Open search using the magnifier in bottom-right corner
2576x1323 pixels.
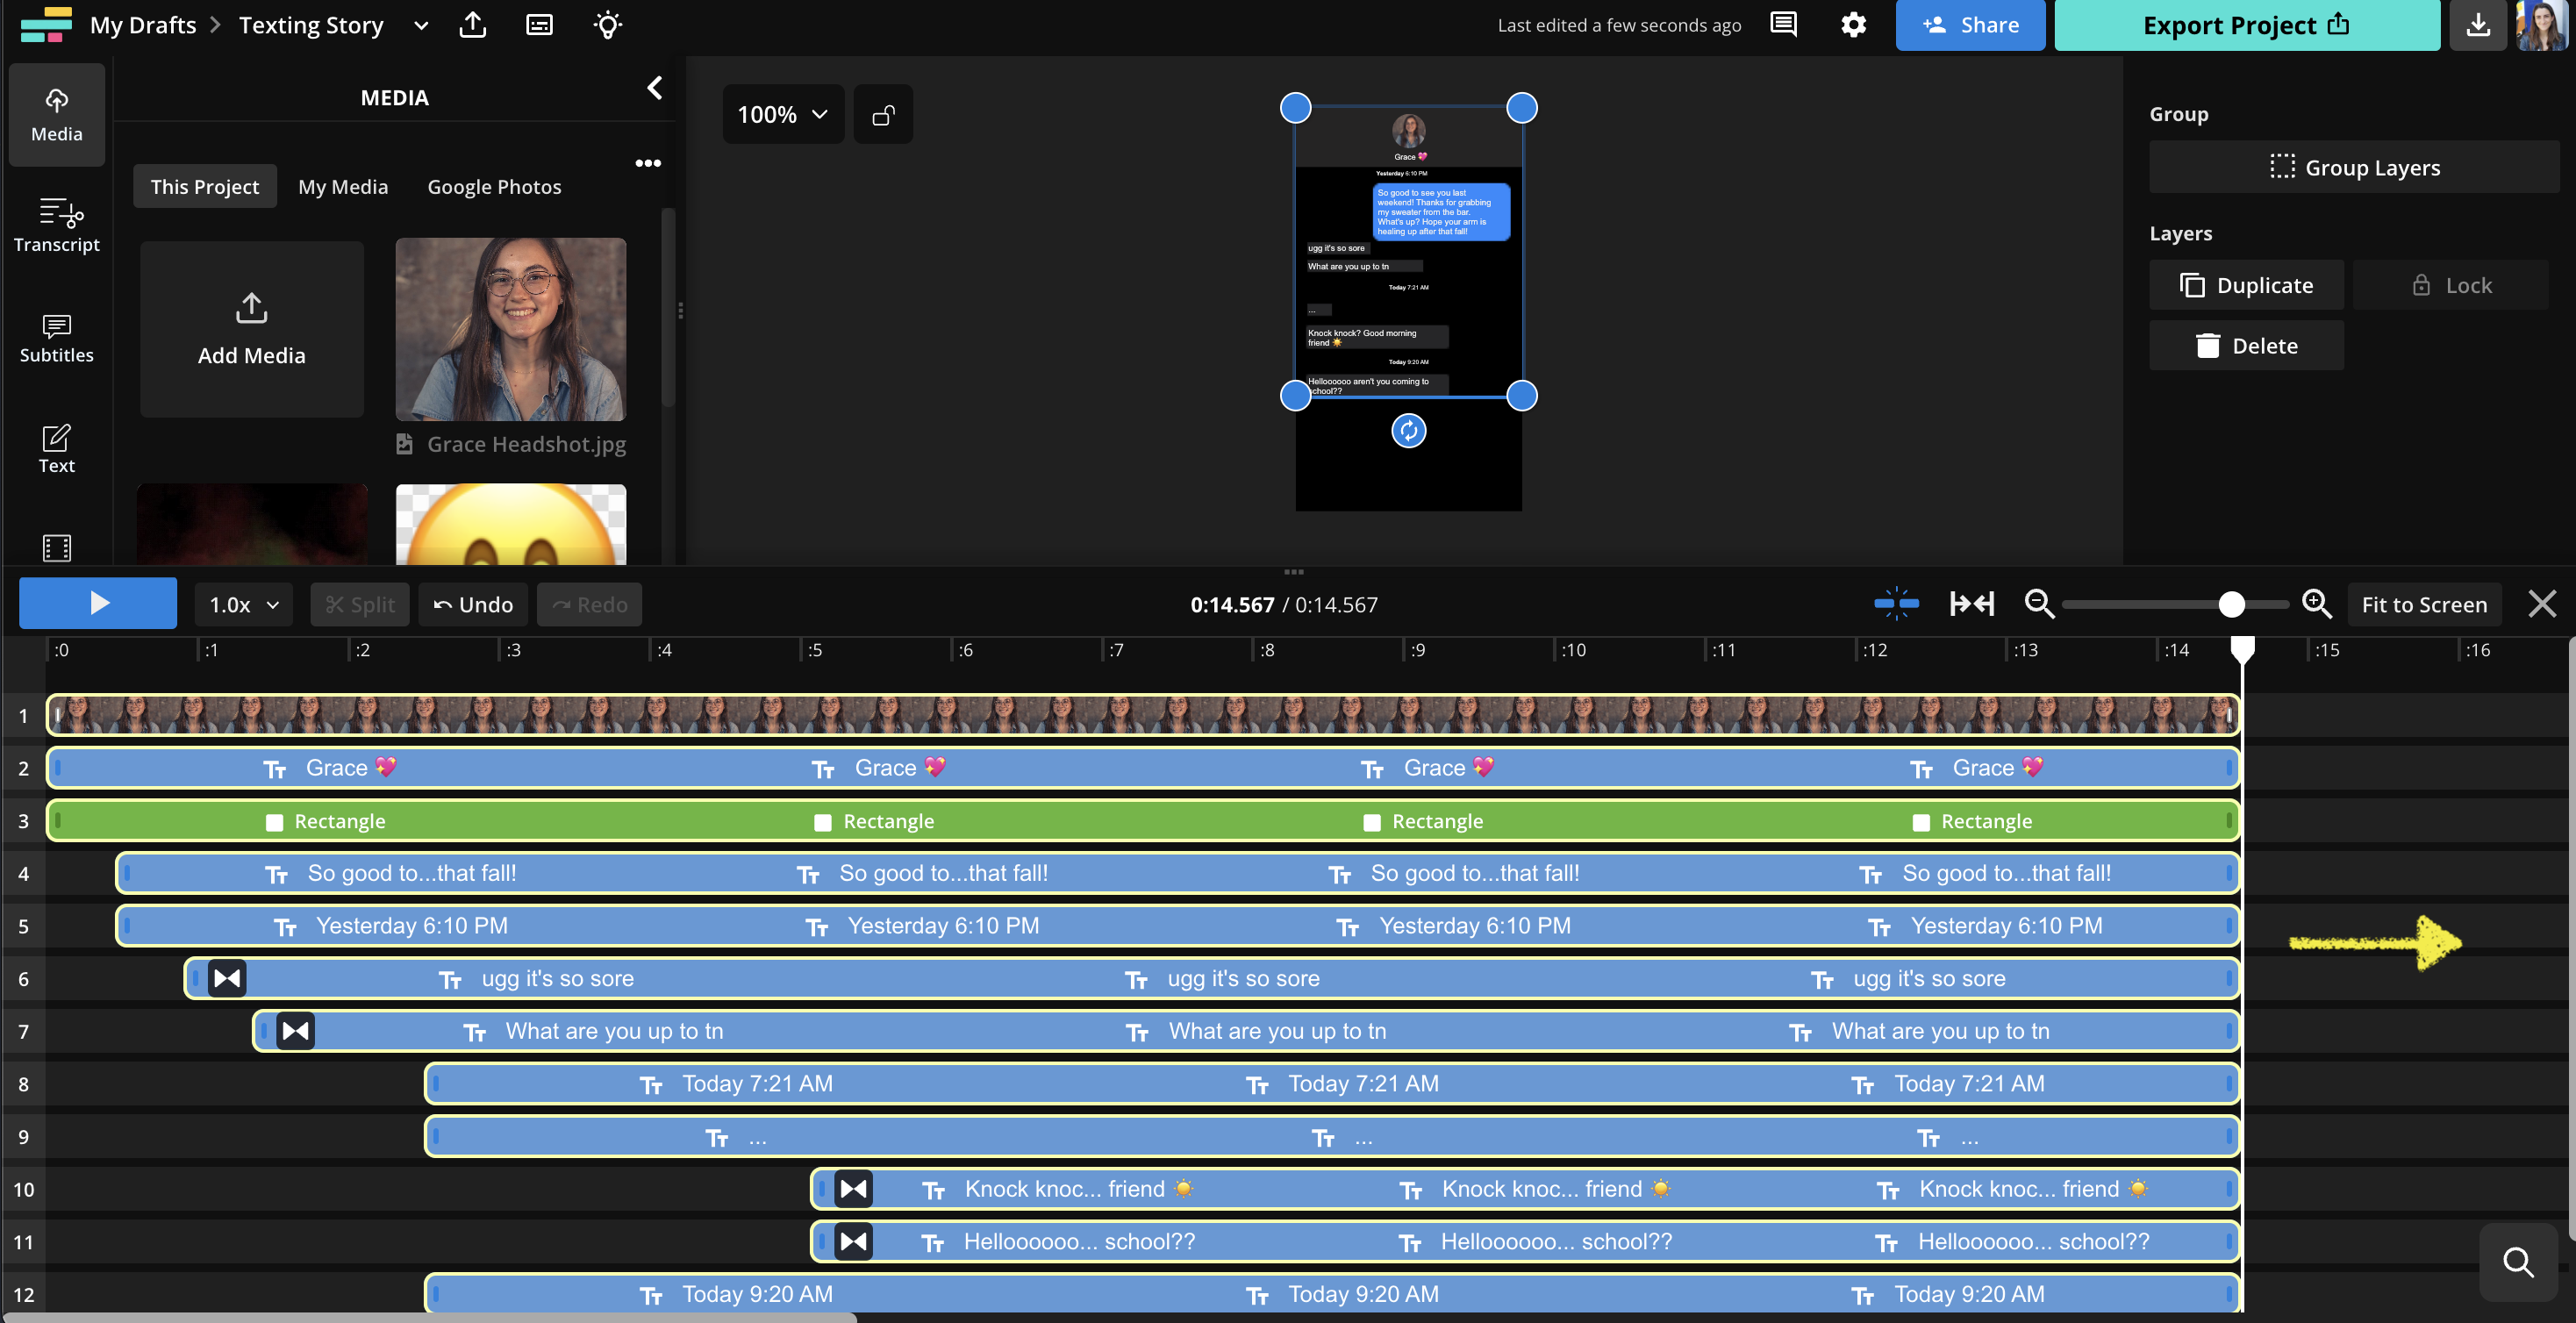point(2518,1262)
